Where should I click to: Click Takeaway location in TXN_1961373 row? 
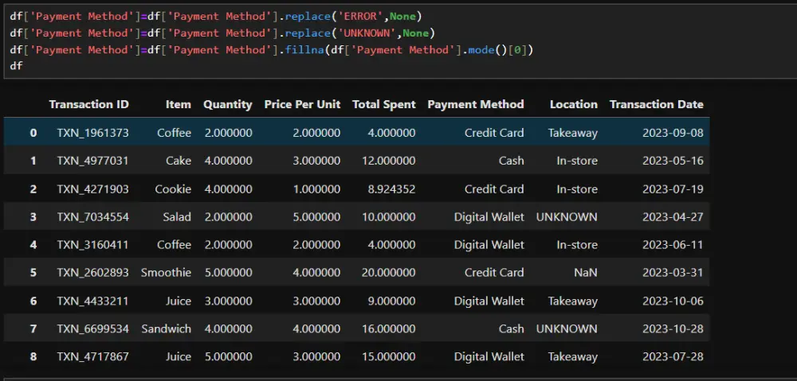[573, 133]
